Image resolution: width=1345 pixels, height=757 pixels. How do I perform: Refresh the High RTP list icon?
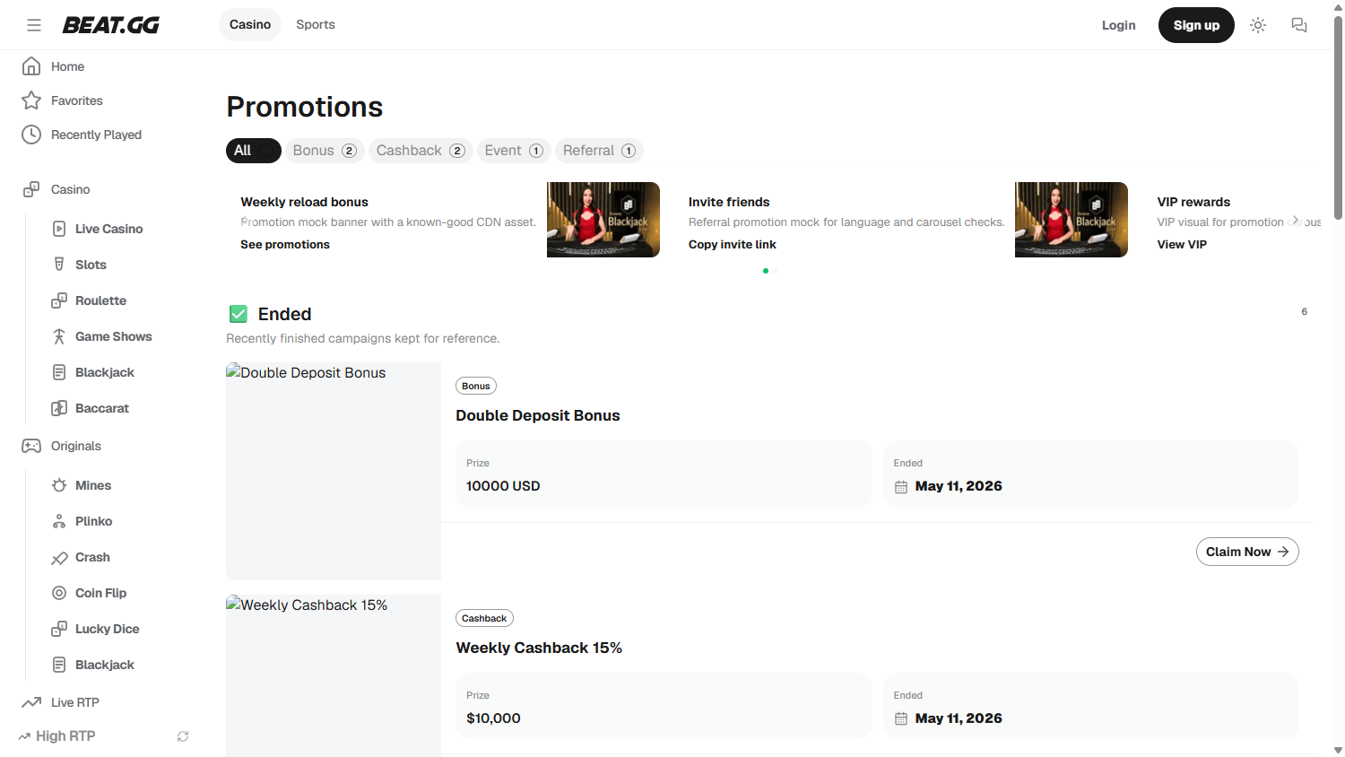pos(183,736)
